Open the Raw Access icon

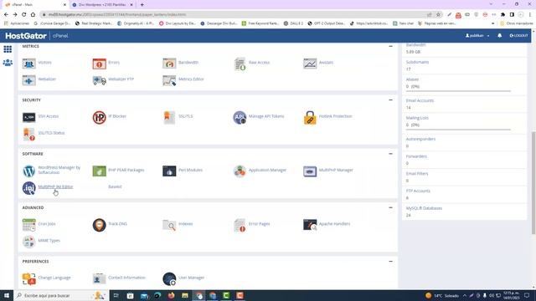click(240, 64)
